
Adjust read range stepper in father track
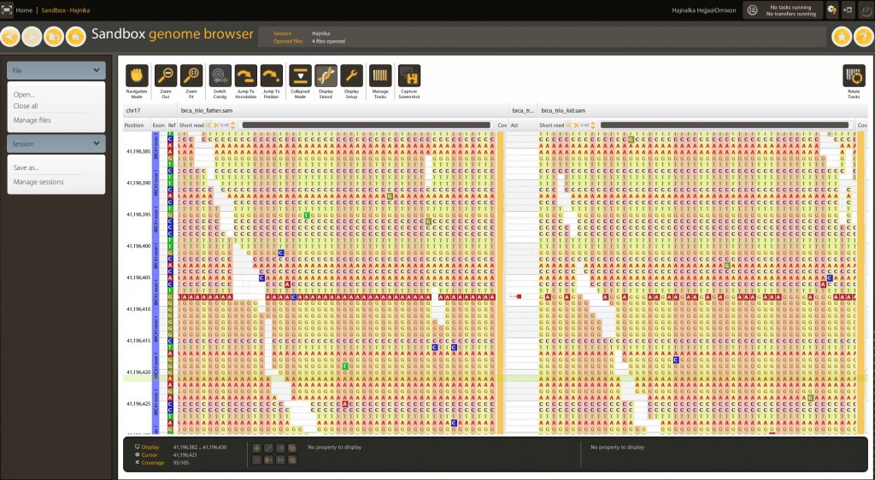tap(232, 126)
